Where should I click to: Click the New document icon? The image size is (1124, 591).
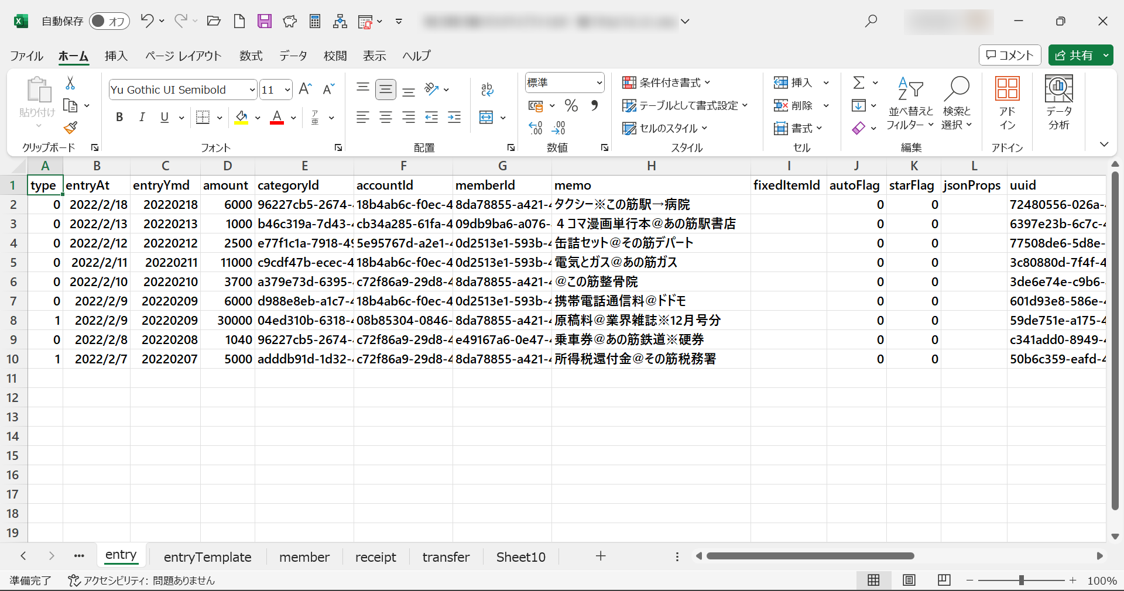239,21
